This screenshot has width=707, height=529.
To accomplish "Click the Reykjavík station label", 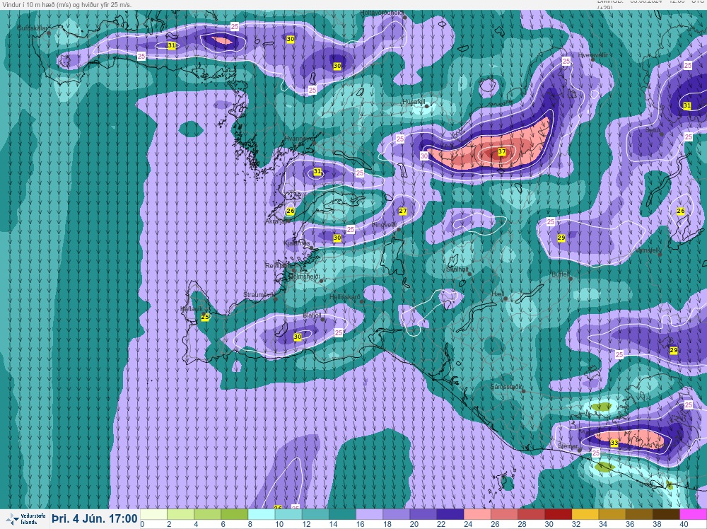I will [x=279, y=266].
